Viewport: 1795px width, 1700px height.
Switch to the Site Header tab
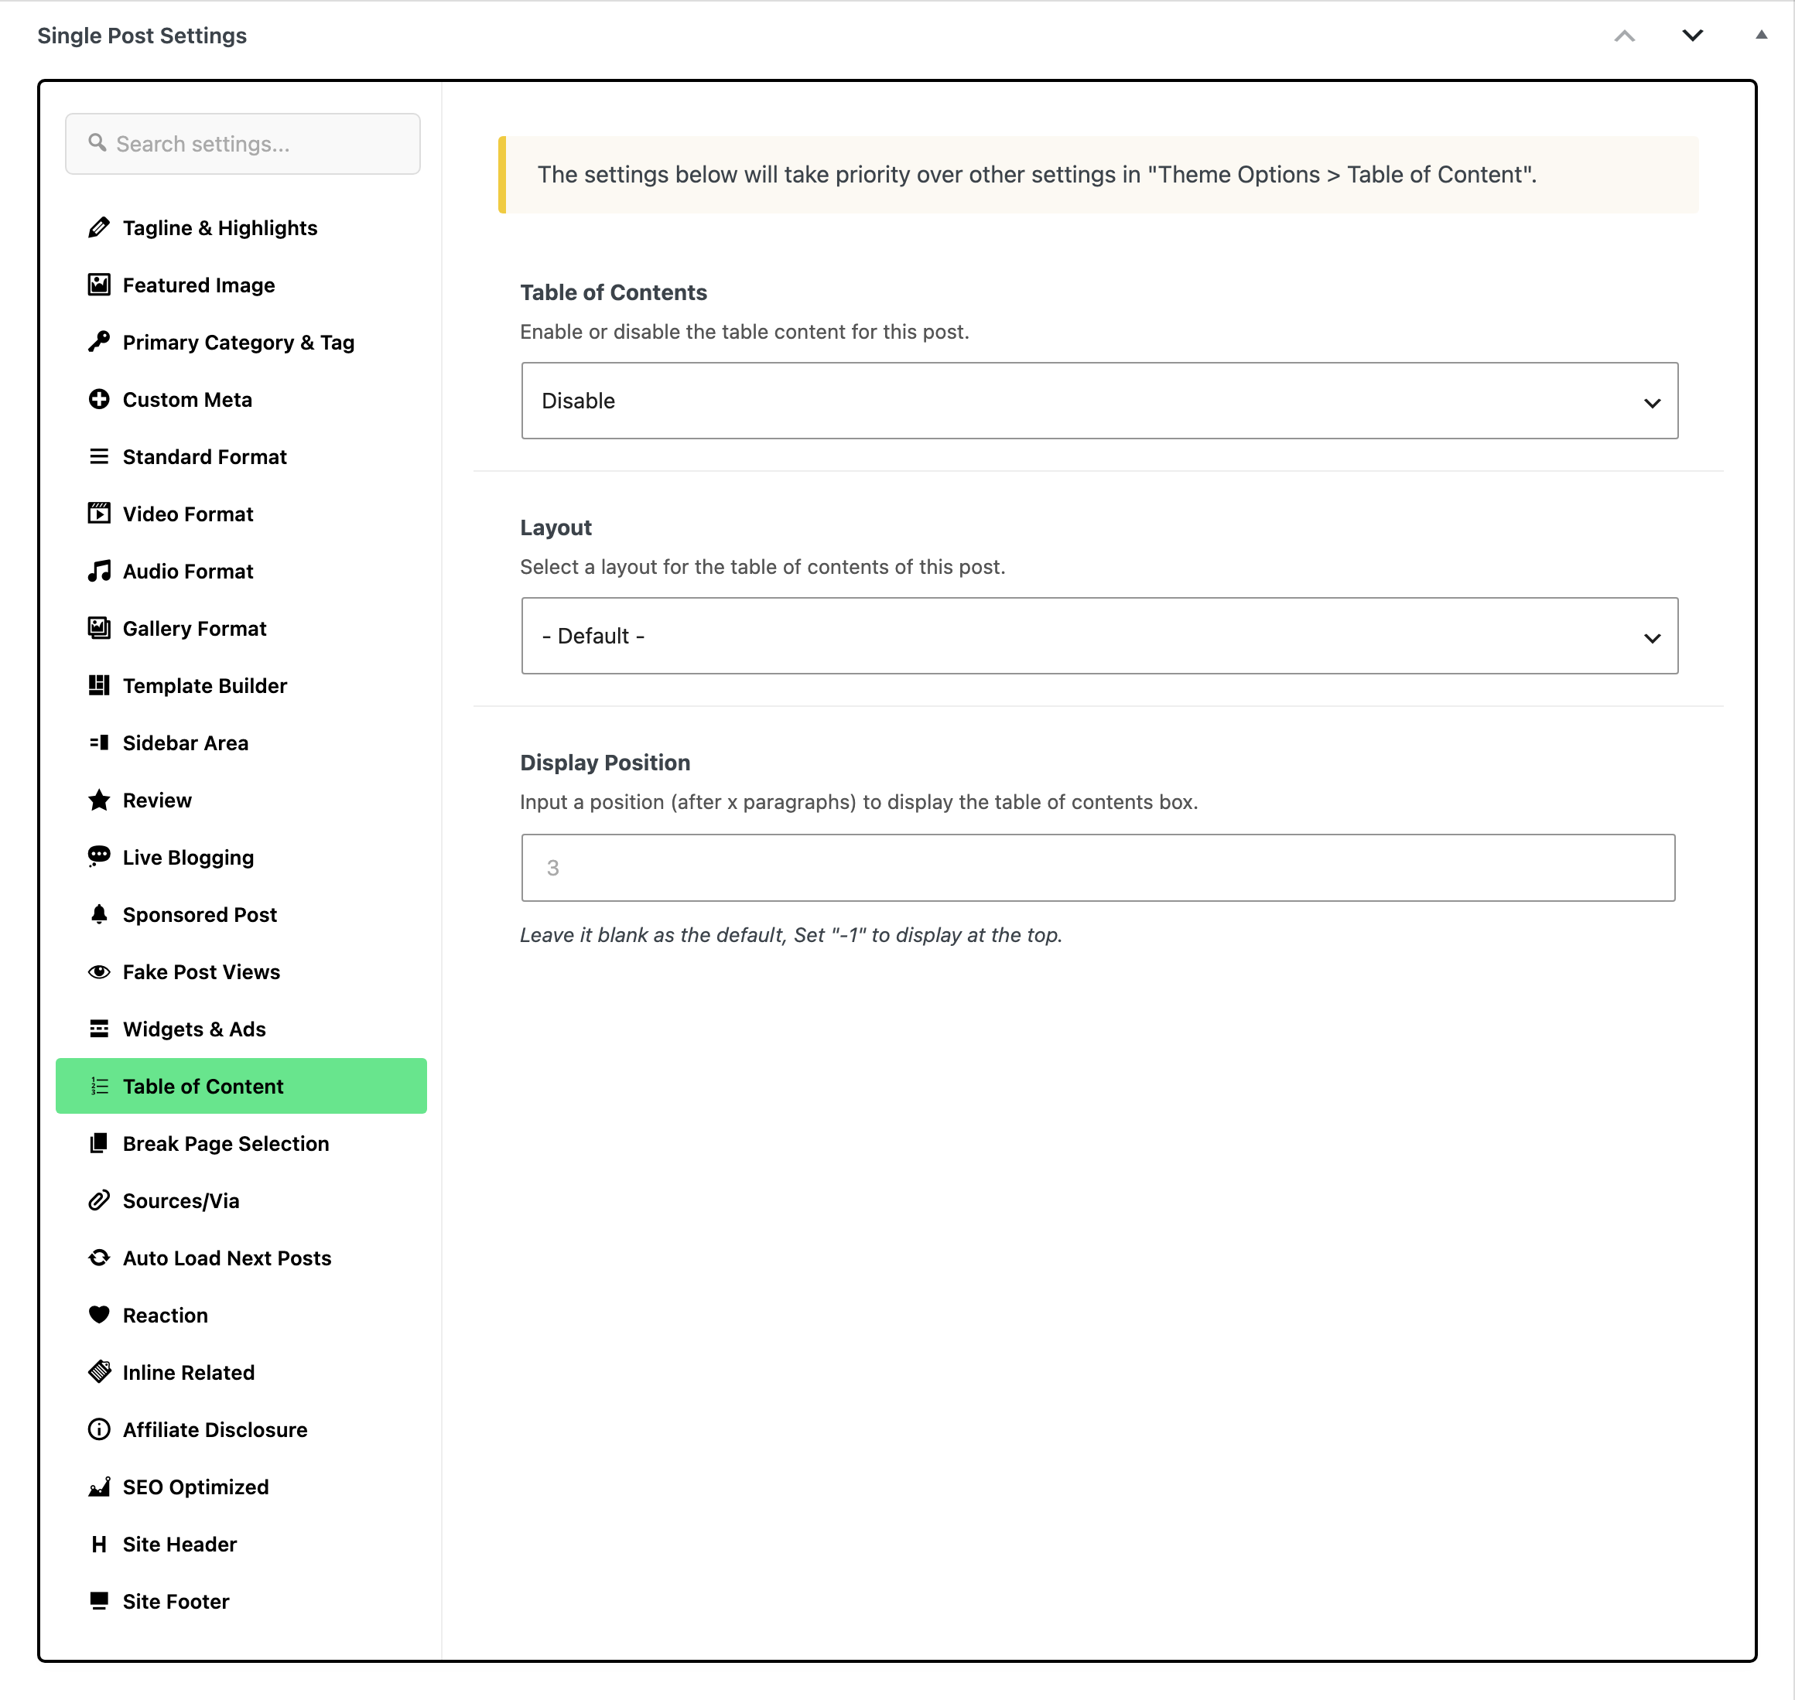[241, 1543]
